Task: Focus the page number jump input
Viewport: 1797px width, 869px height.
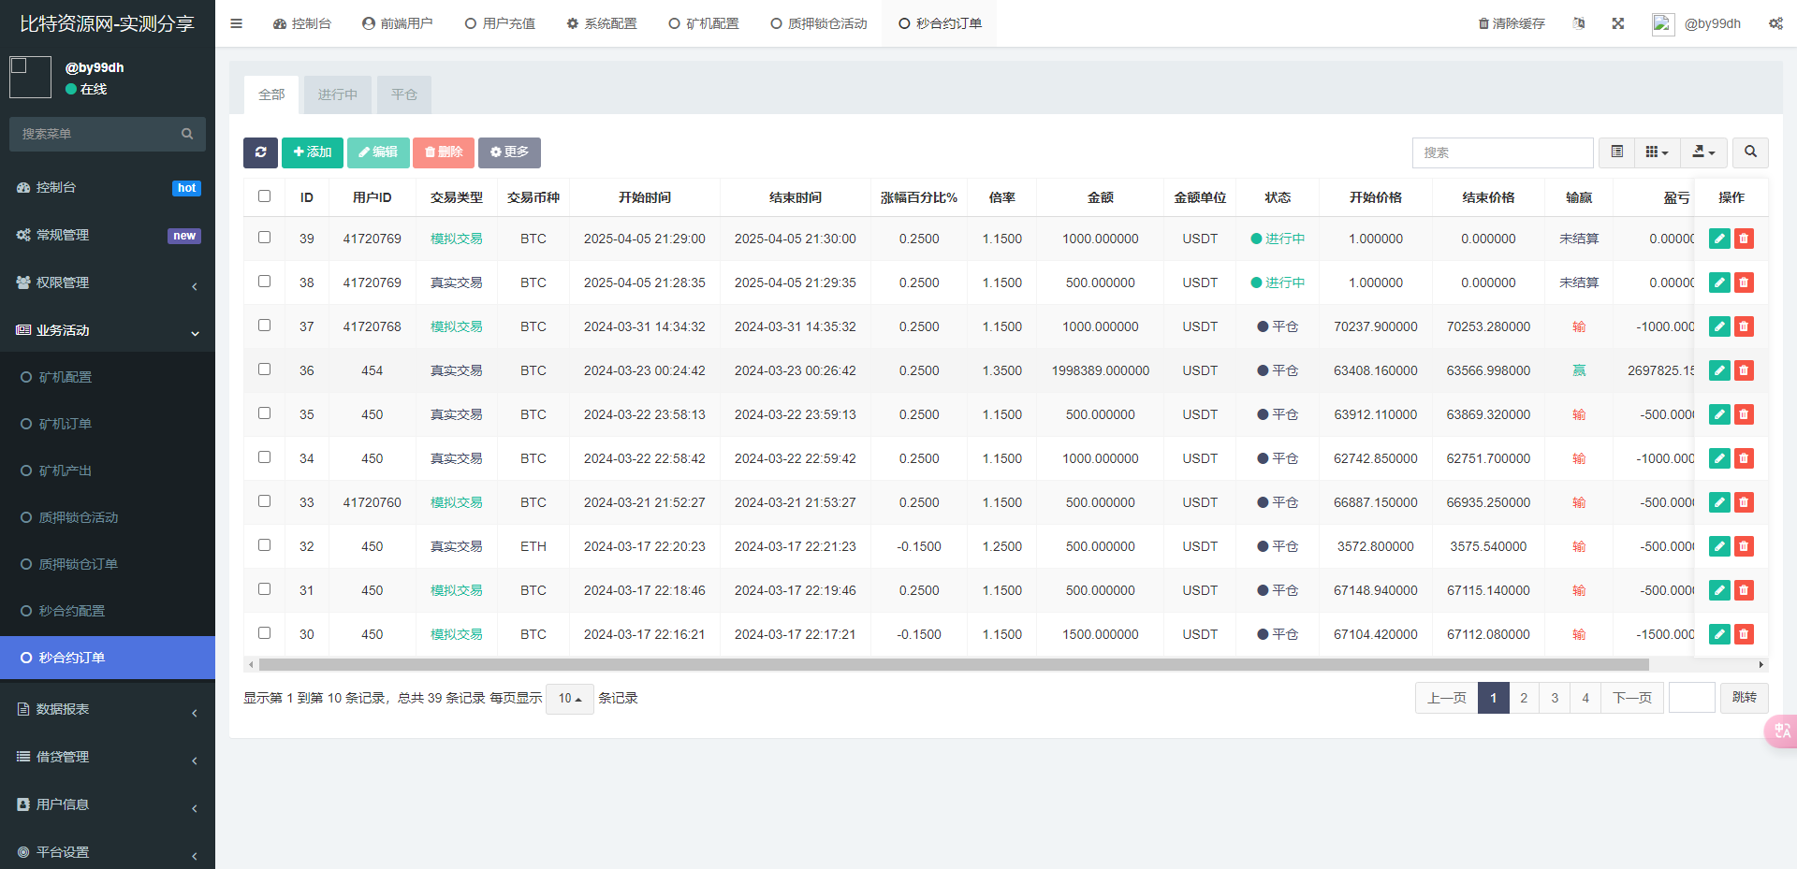Action: [1692, 698]
